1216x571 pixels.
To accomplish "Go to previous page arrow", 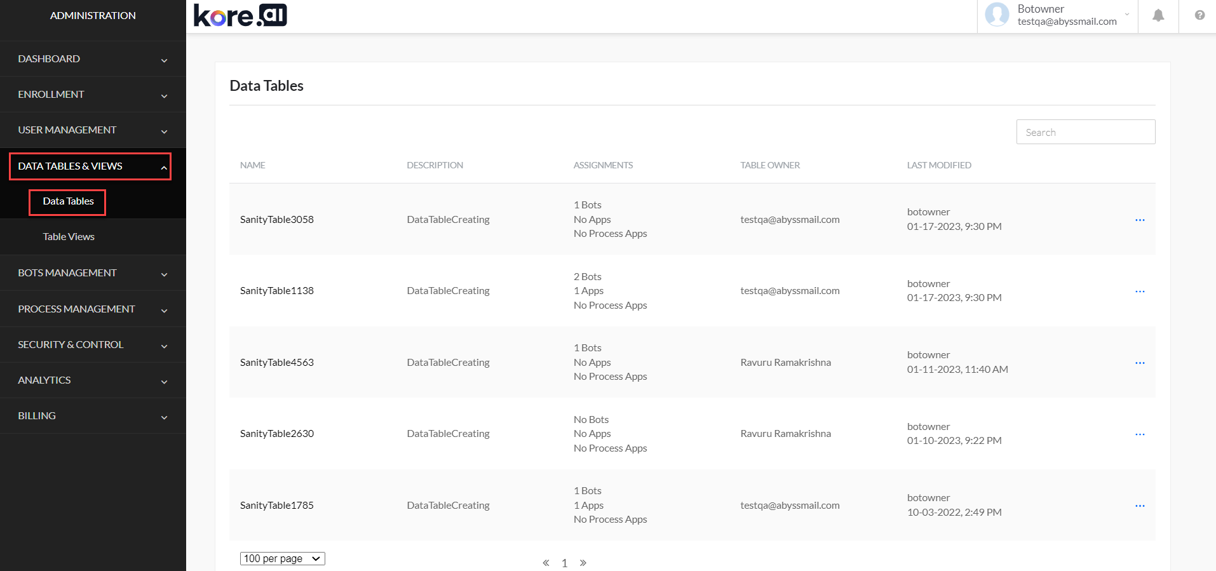I will [546, 563].
